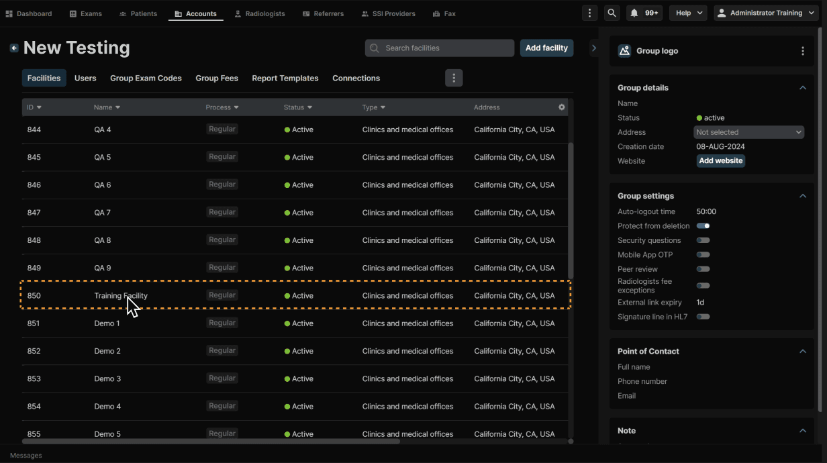This screenshot has height=463, width=827.
Task: Collapse the Note section
Action: coord(803,431)
